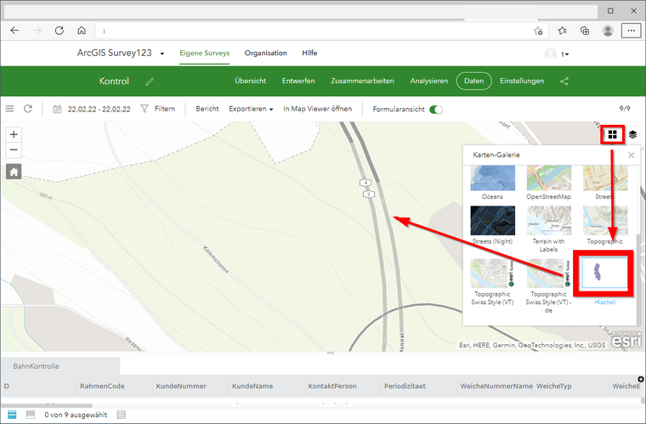Click the map and table splitter handle

coord(331,353)
